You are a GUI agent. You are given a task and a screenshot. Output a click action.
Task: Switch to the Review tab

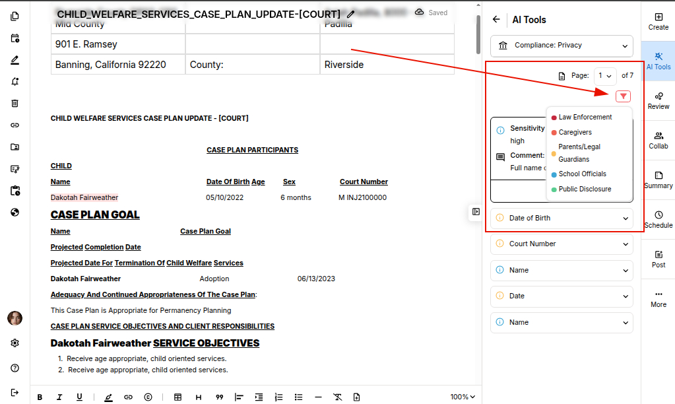click(x=658, y=100)
